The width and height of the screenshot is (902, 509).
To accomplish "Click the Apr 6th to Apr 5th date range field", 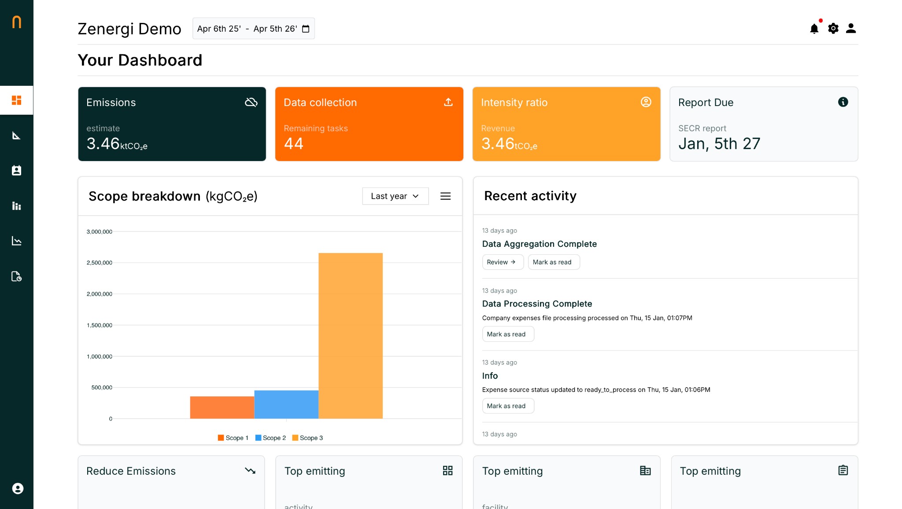I will click(x=253, y=28).
